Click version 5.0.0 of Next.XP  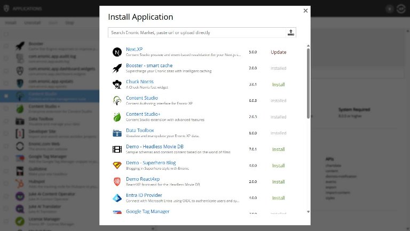[x=253, y=52]
